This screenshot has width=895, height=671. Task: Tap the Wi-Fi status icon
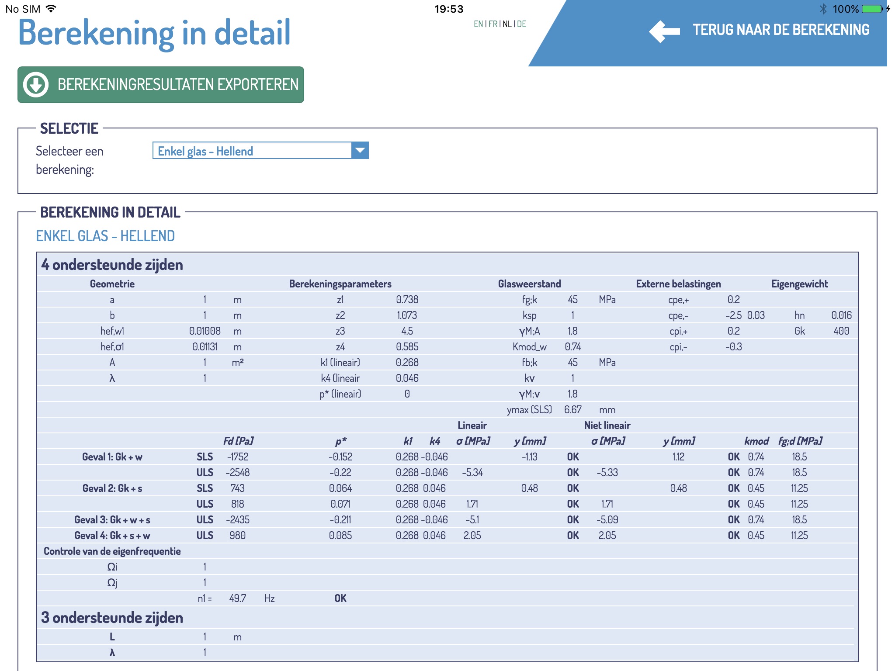51,9
